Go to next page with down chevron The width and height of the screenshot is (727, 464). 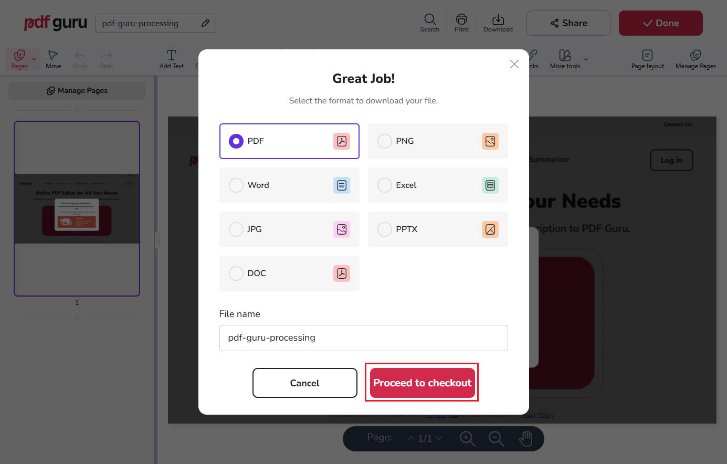point(439,438)
